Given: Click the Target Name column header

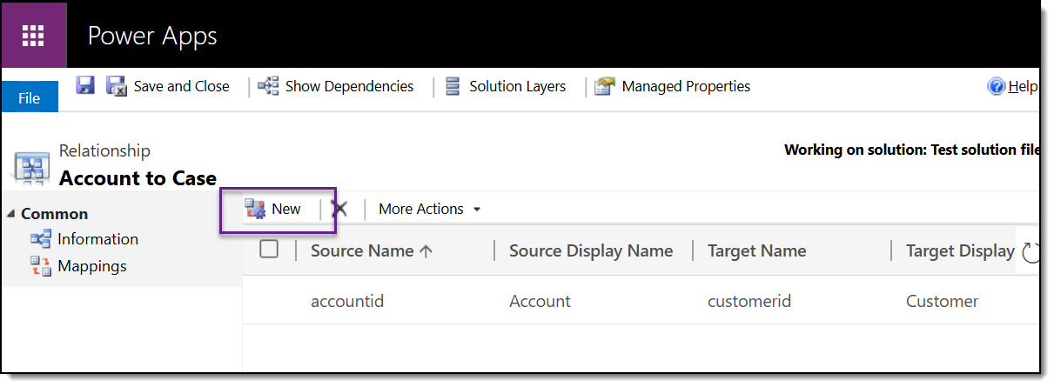Looking at the screenshot, I should [756, 250].
